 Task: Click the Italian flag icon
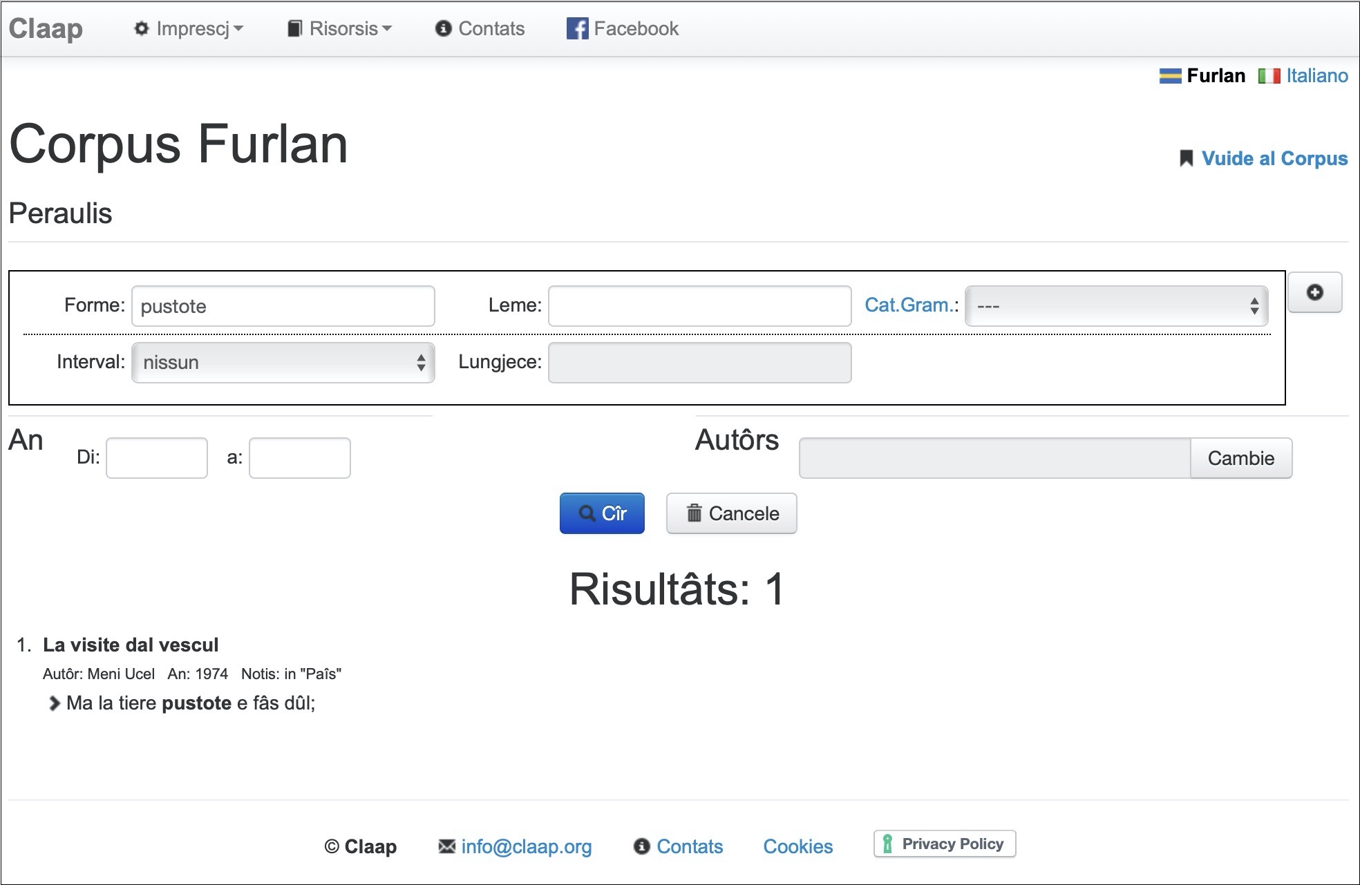coord(1269,75)
